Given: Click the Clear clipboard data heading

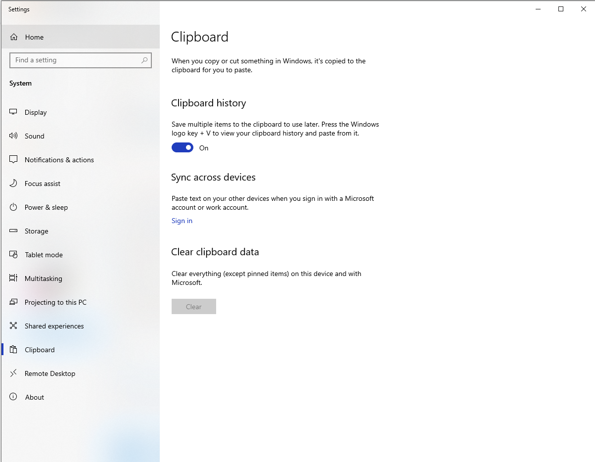Looking at the screenshot, I should pos(215,252).
